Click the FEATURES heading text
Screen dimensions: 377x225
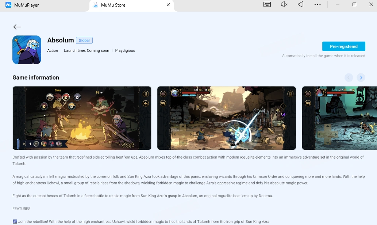(22, 209)
